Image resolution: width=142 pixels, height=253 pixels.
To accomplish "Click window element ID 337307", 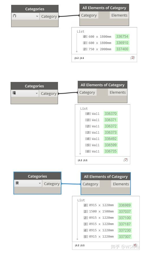I will 125,236.
